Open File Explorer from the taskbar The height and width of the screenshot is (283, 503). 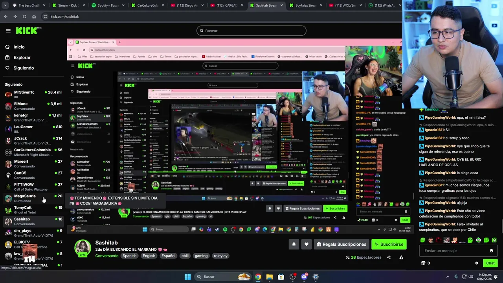(x=269, y=277)
